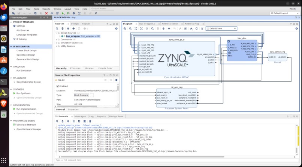Open the Default View dropdown

click(221, 29)
